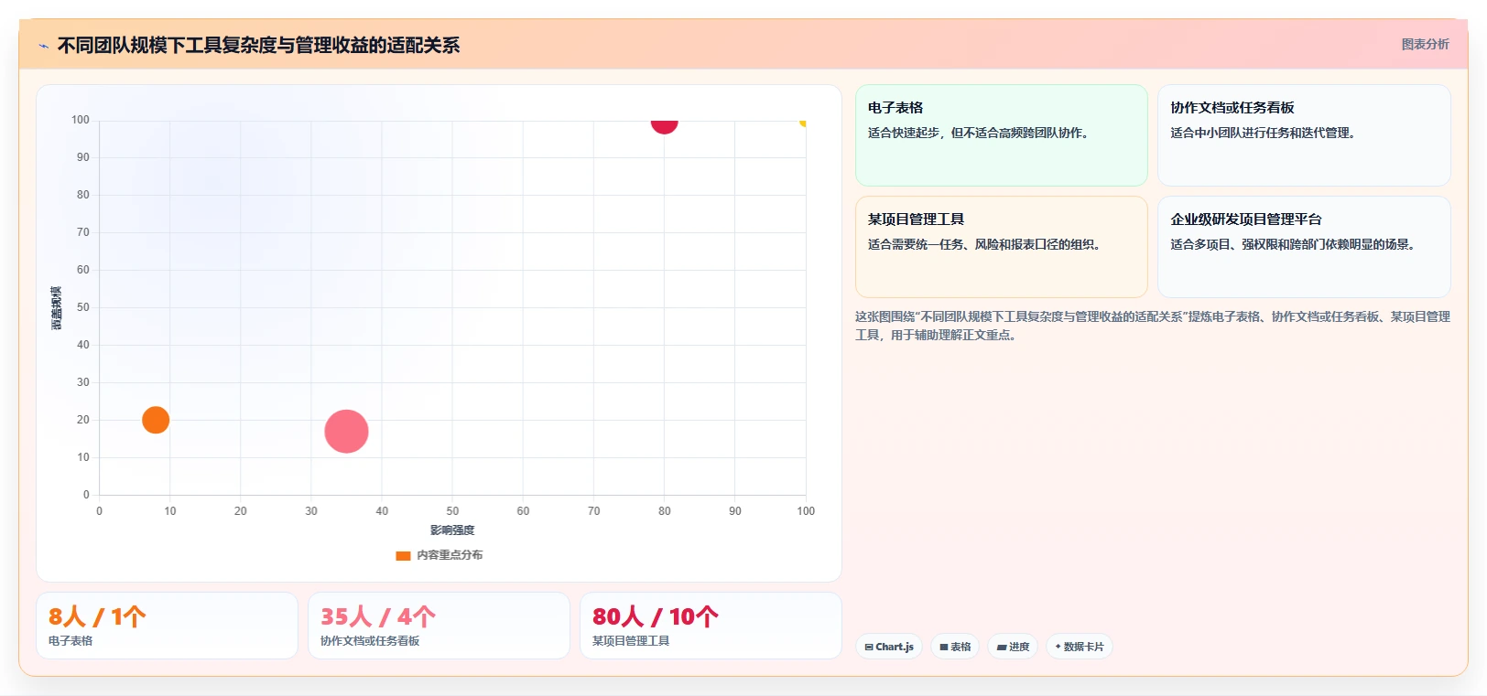This screenshot has height=696, width=1487.
Task: Click the partly visible yellow bubble at x=100
Action: click(803, 122)
